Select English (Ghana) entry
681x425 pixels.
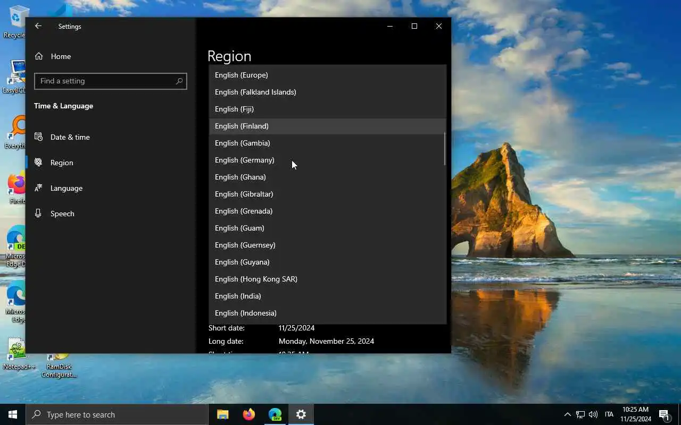point(327,177)
